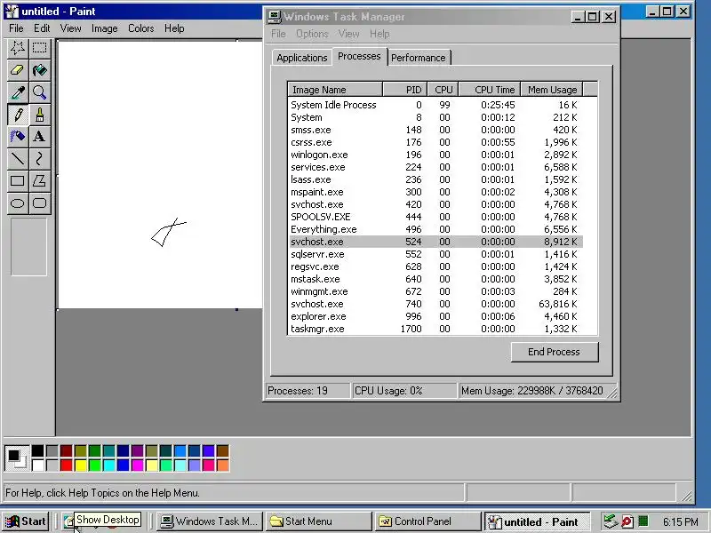This screenshot has width=711, height=533.
Task: Click the network-style tray icon beside the red icon
Action: pyautogui.click(x=611, y=521)
